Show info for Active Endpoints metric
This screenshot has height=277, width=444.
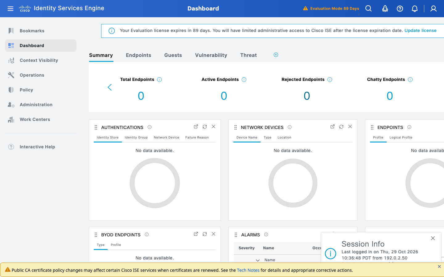click(244, 79)
